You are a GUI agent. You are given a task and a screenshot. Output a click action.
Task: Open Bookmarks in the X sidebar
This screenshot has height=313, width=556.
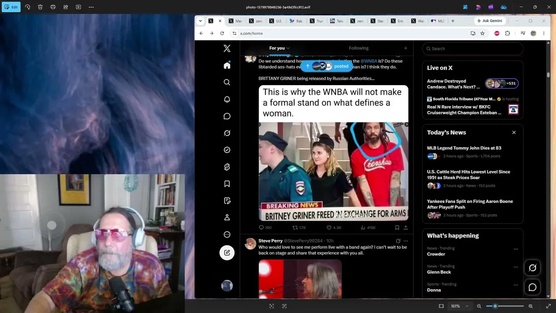[227, 184]
